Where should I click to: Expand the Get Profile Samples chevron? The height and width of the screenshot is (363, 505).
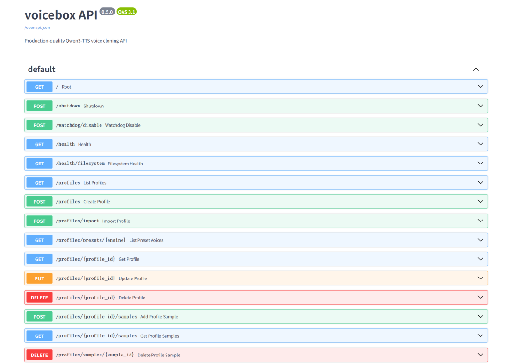[480, 335]
